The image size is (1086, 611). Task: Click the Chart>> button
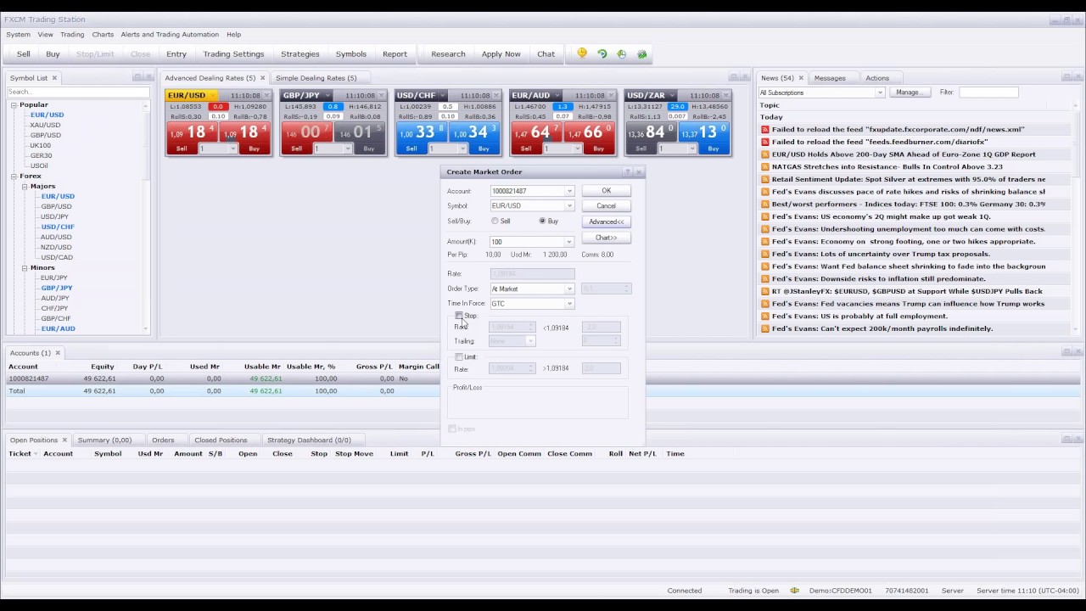(x=606, y=238)
